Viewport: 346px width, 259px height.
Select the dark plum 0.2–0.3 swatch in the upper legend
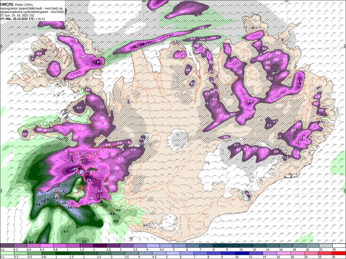(x=7, y=246)
